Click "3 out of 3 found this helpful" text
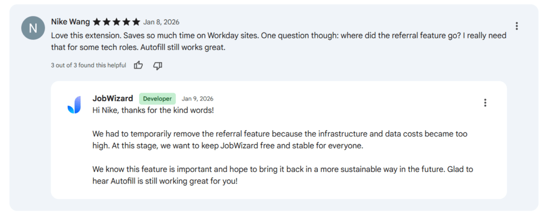The image size is (546, 216). [89, 65]
